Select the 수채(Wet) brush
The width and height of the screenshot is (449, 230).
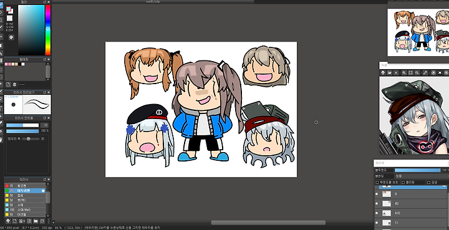pos(25,209)
